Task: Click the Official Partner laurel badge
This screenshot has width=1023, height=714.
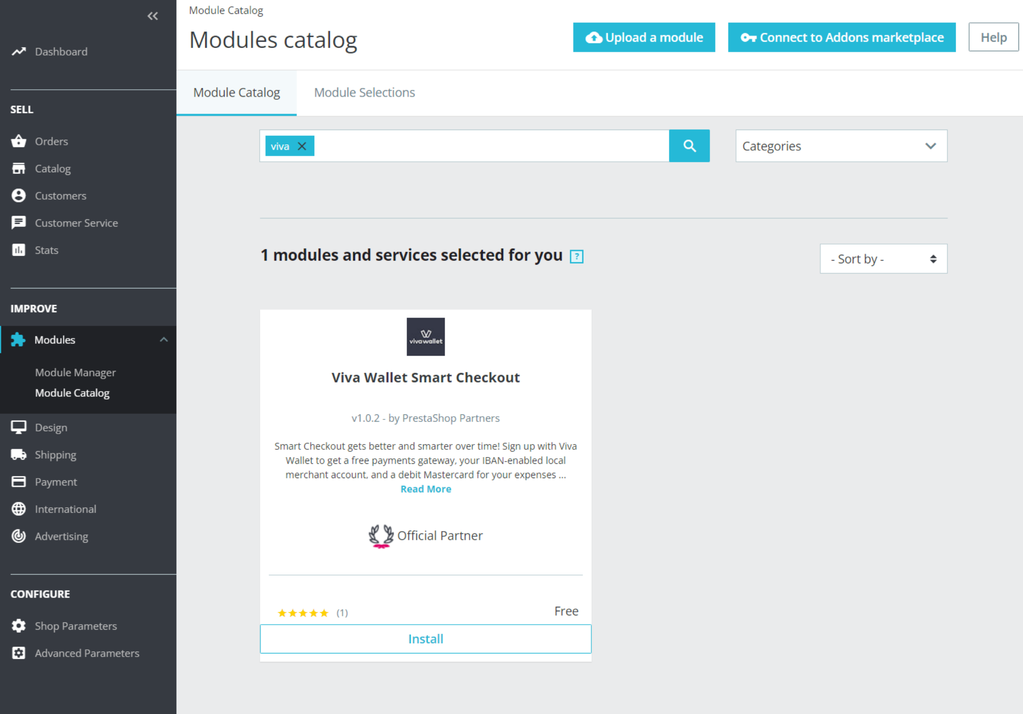Action: click(381, 536)
